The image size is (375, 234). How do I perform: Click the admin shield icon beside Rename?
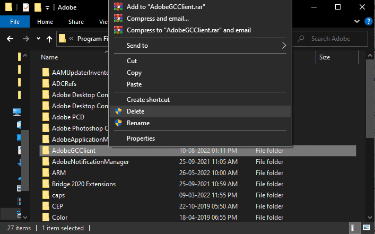pyautogui.click(x=118, y=123)
